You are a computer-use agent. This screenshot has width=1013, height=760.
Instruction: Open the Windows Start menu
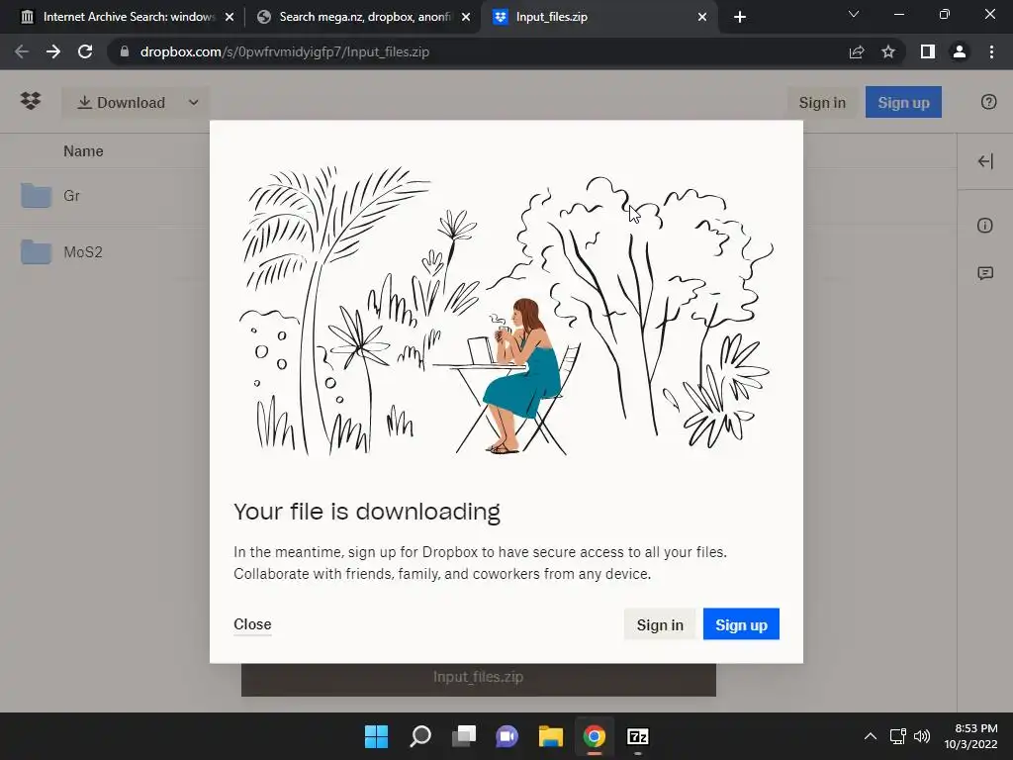[x=376, y=736]
